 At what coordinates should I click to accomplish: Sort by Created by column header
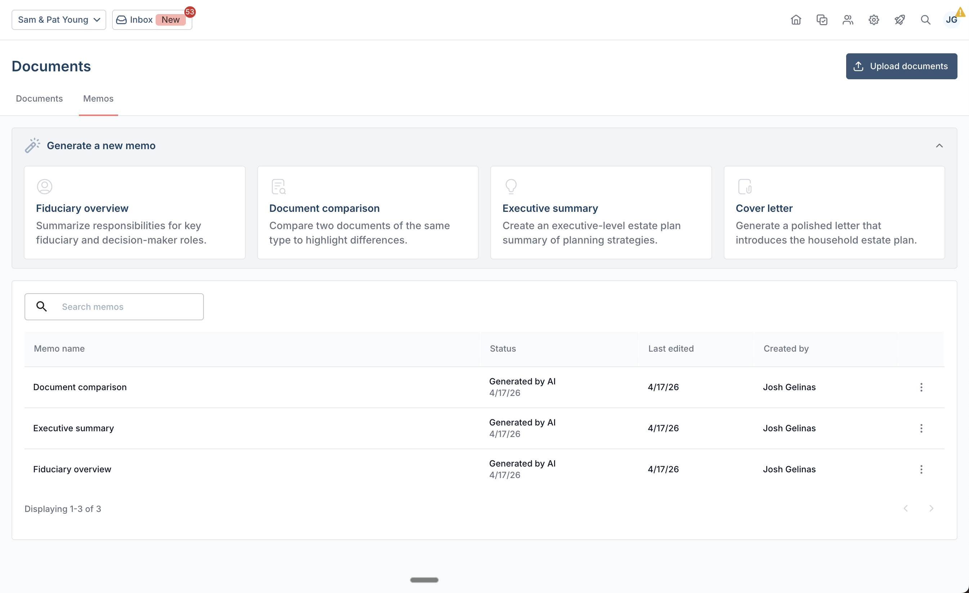point(786,348)
